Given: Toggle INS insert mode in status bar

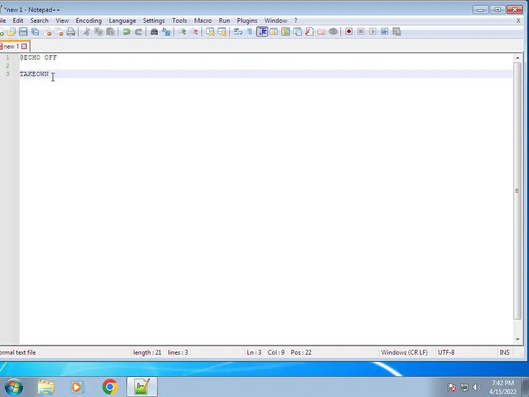Looking at the screenshot, I should point(504,353).
